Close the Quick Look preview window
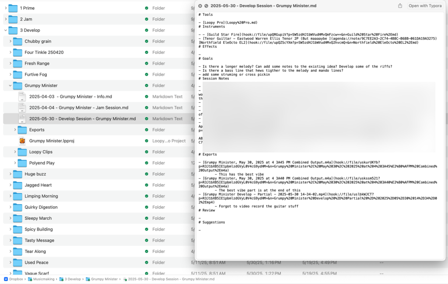448x284 pixels. [x=200, y=6]
